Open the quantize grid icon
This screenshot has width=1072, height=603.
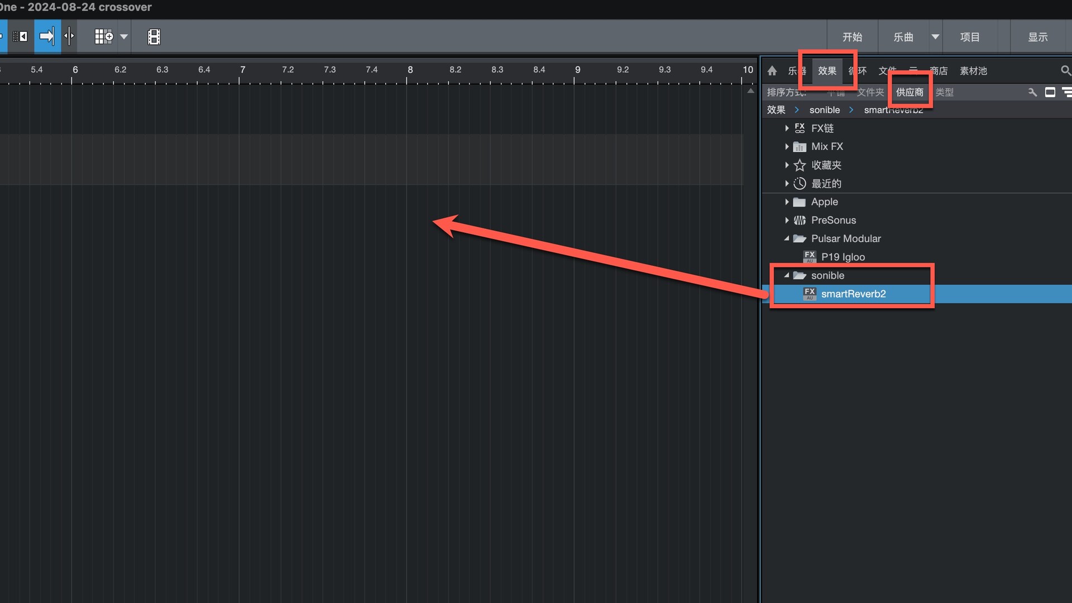[104, 37]
